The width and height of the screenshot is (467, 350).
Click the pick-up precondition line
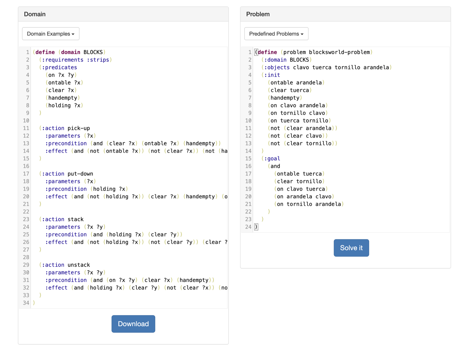coord(133,143)
